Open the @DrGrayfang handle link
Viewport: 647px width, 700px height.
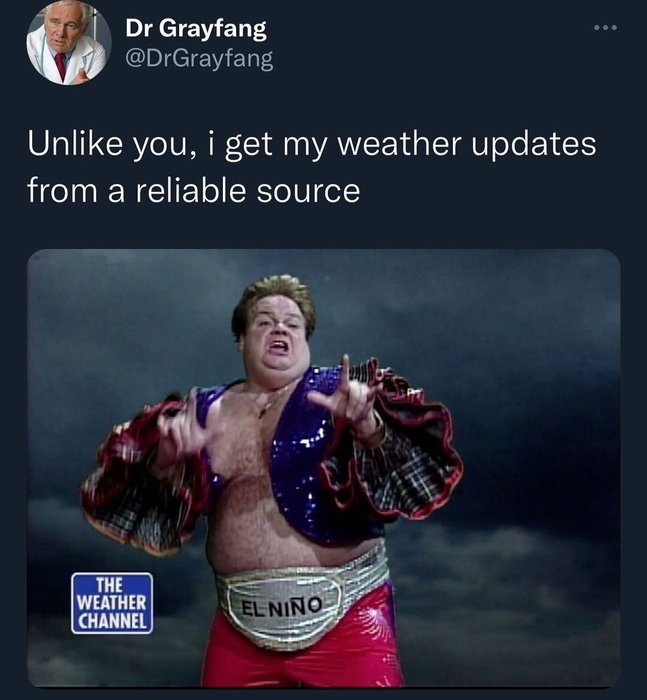[199, 59]
